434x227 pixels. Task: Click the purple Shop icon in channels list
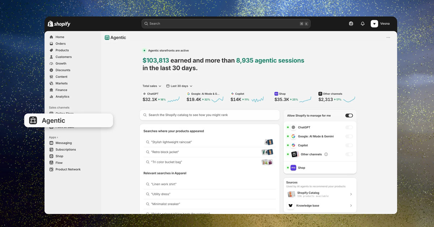[x=293, y=168]
